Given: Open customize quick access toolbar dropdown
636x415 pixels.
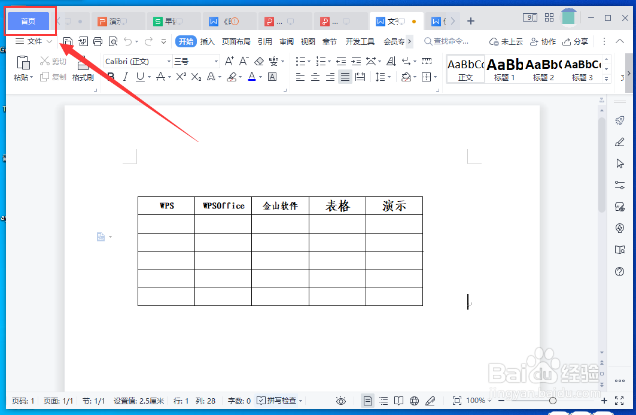Looking at the screenshot, I should (163, 41).
